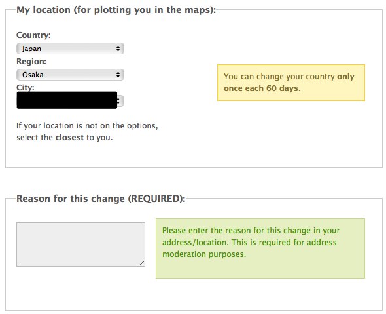Click the yellow 60 days notice box

291,83
